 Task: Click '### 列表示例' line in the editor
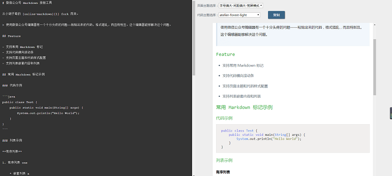coord(12,141)
